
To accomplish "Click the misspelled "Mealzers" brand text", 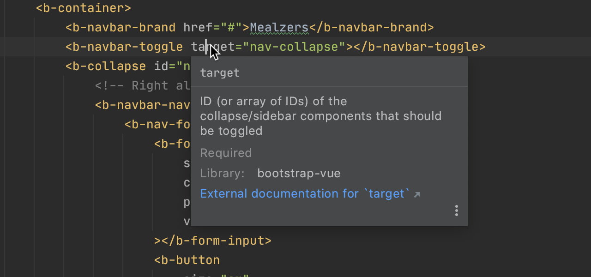I will pyautogui.click(x=279, y=27).
